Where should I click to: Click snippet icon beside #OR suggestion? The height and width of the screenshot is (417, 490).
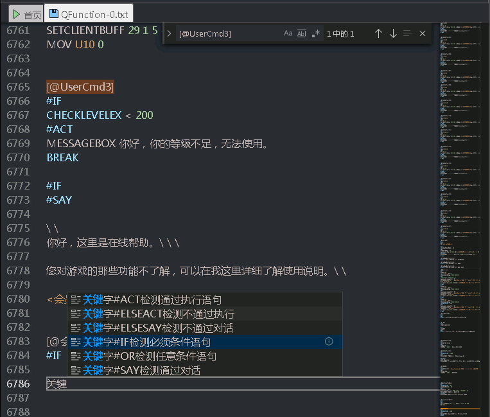pos(76,356)
